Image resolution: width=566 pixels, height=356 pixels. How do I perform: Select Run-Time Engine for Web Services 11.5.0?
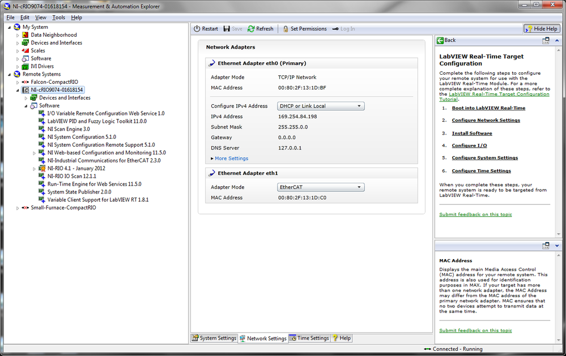[x=94, y=184]
